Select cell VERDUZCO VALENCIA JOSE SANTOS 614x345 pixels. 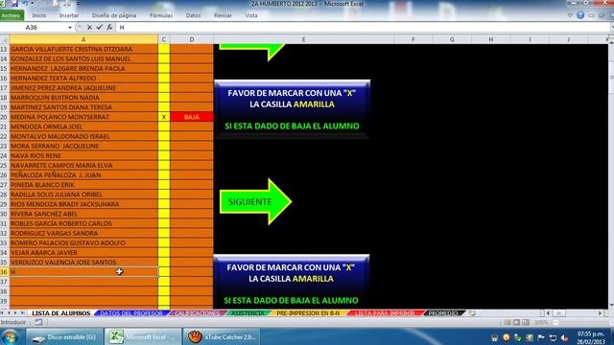pyautogui.click(x=83, y=262)
